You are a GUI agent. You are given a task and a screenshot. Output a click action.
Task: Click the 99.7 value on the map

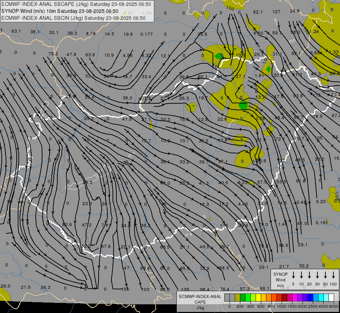pos(224,247)
